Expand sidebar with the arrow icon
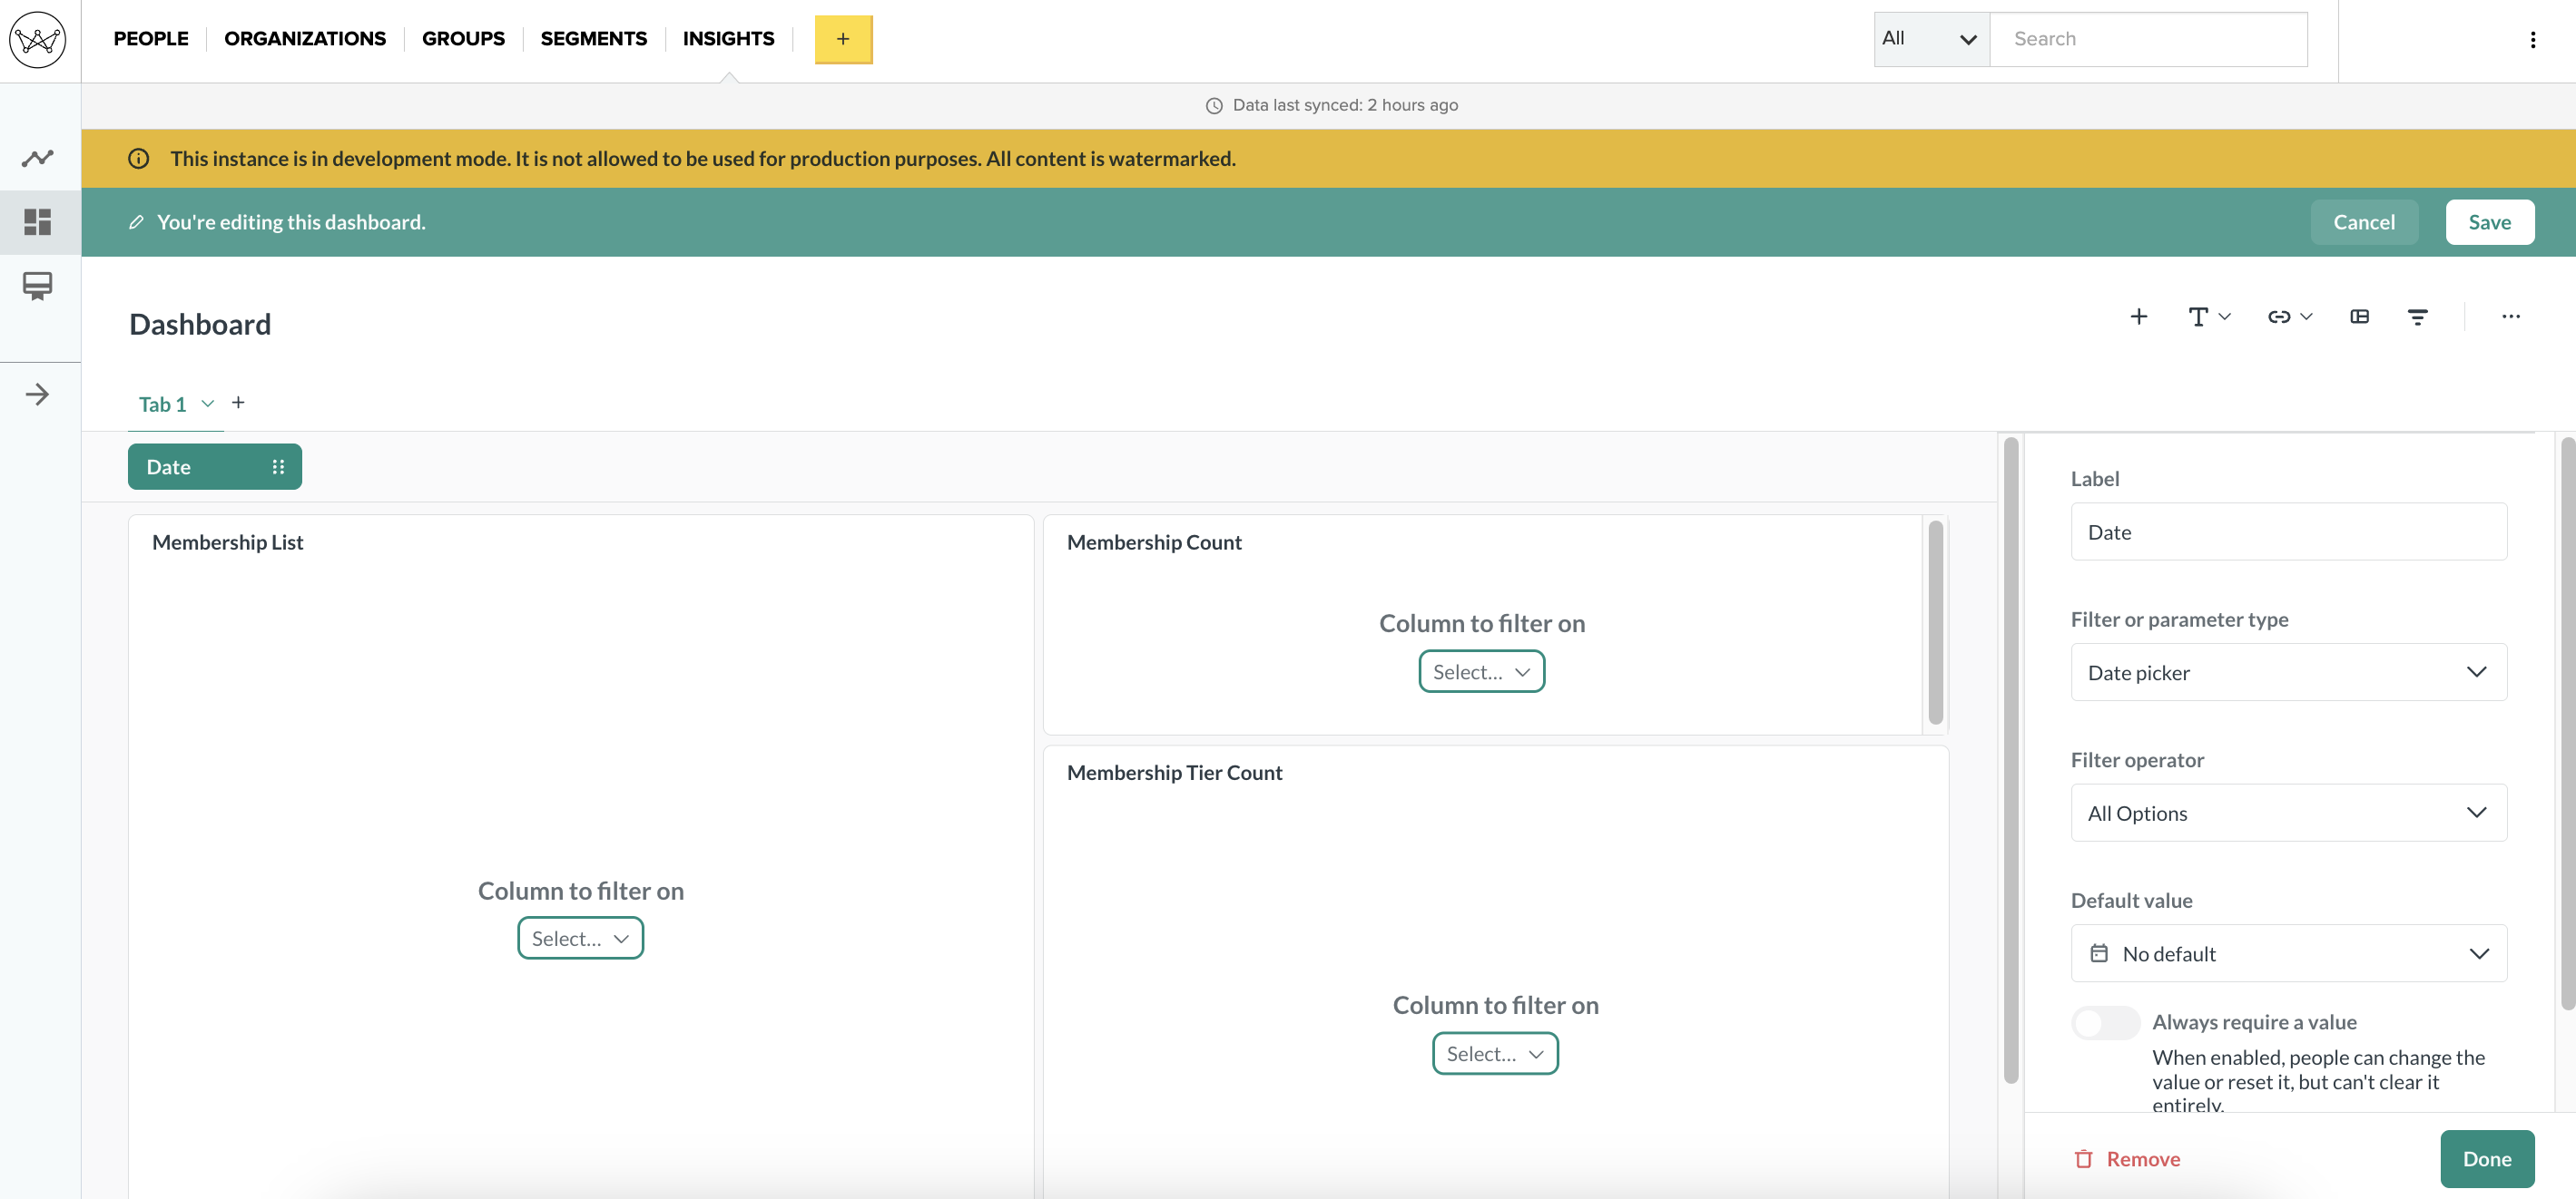 38,394
